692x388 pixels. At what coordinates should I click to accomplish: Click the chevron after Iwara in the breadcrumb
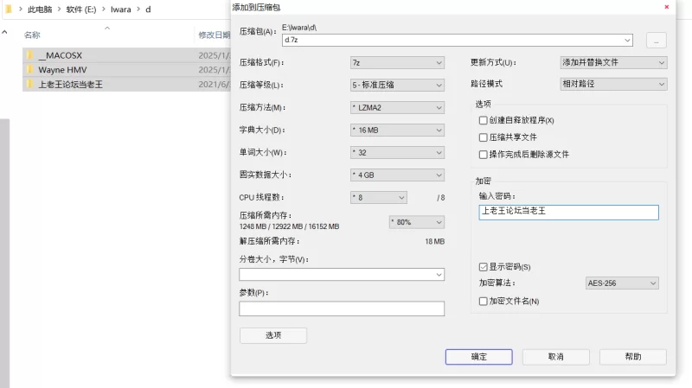(x=138, y=9)
